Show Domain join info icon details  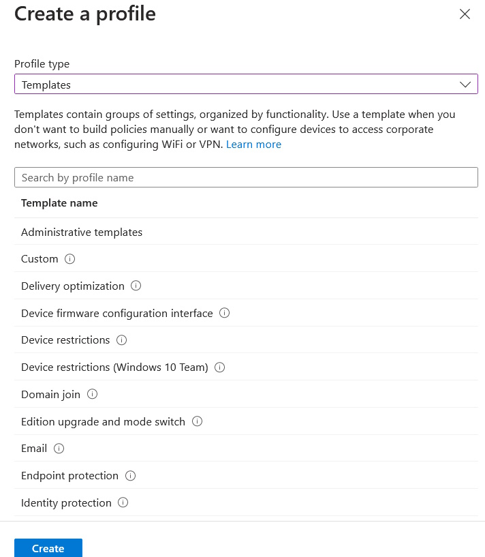click(92, 394)
